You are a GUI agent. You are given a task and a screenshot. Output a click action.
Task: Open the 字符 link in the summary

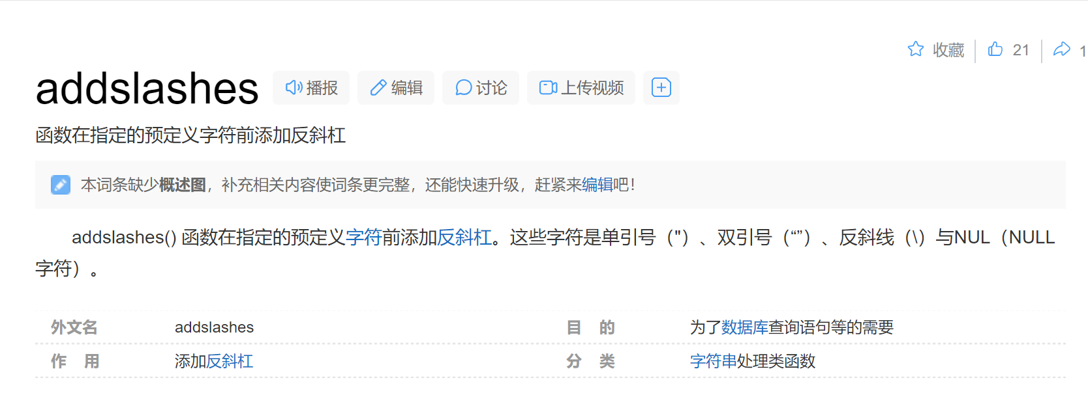tap(363, 238)
